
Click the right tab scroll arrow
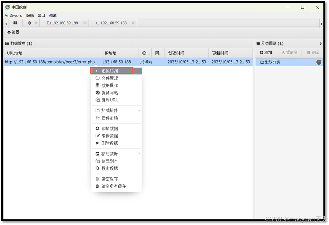coord(322,24)
